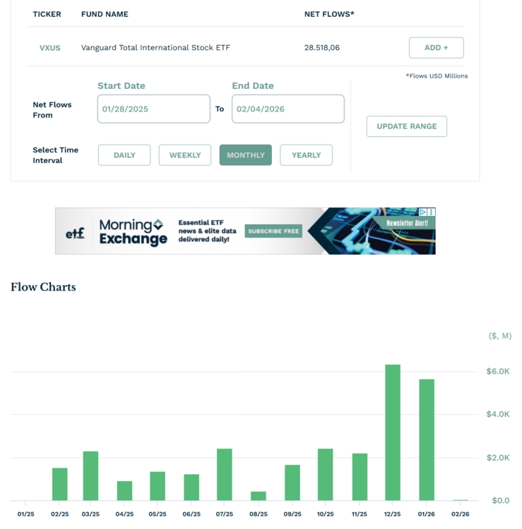Select the MONTHLY time interval
522x529 pixels.
pos(246,155)
